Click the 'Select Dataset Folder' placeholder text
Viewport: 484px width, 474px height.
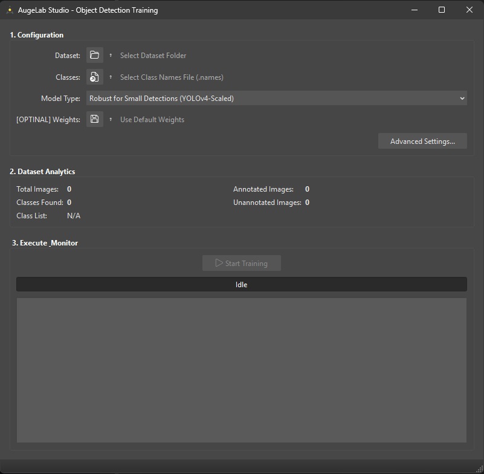tap(153, 56)
